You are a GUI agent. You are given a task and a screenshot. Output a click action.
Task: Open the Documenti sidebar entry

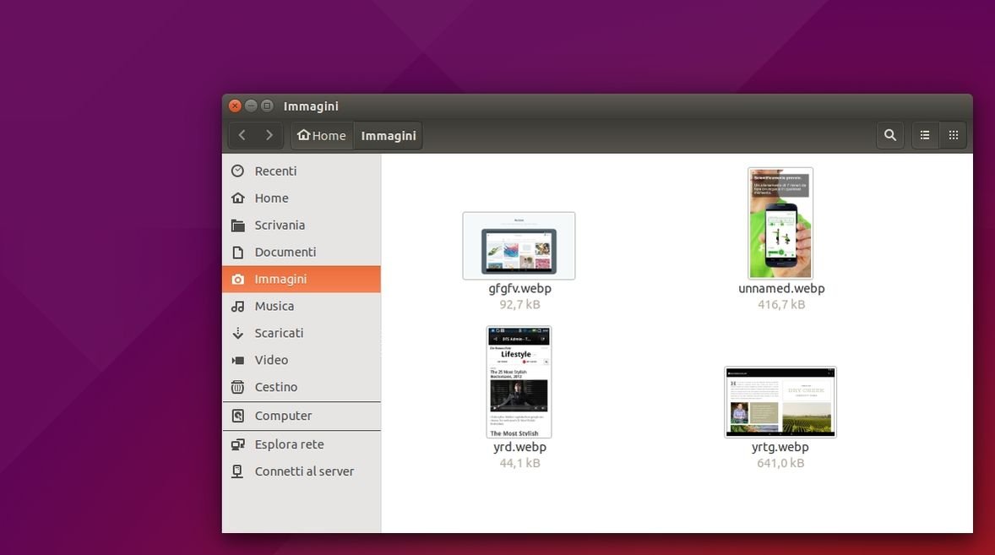pos(285,252)
